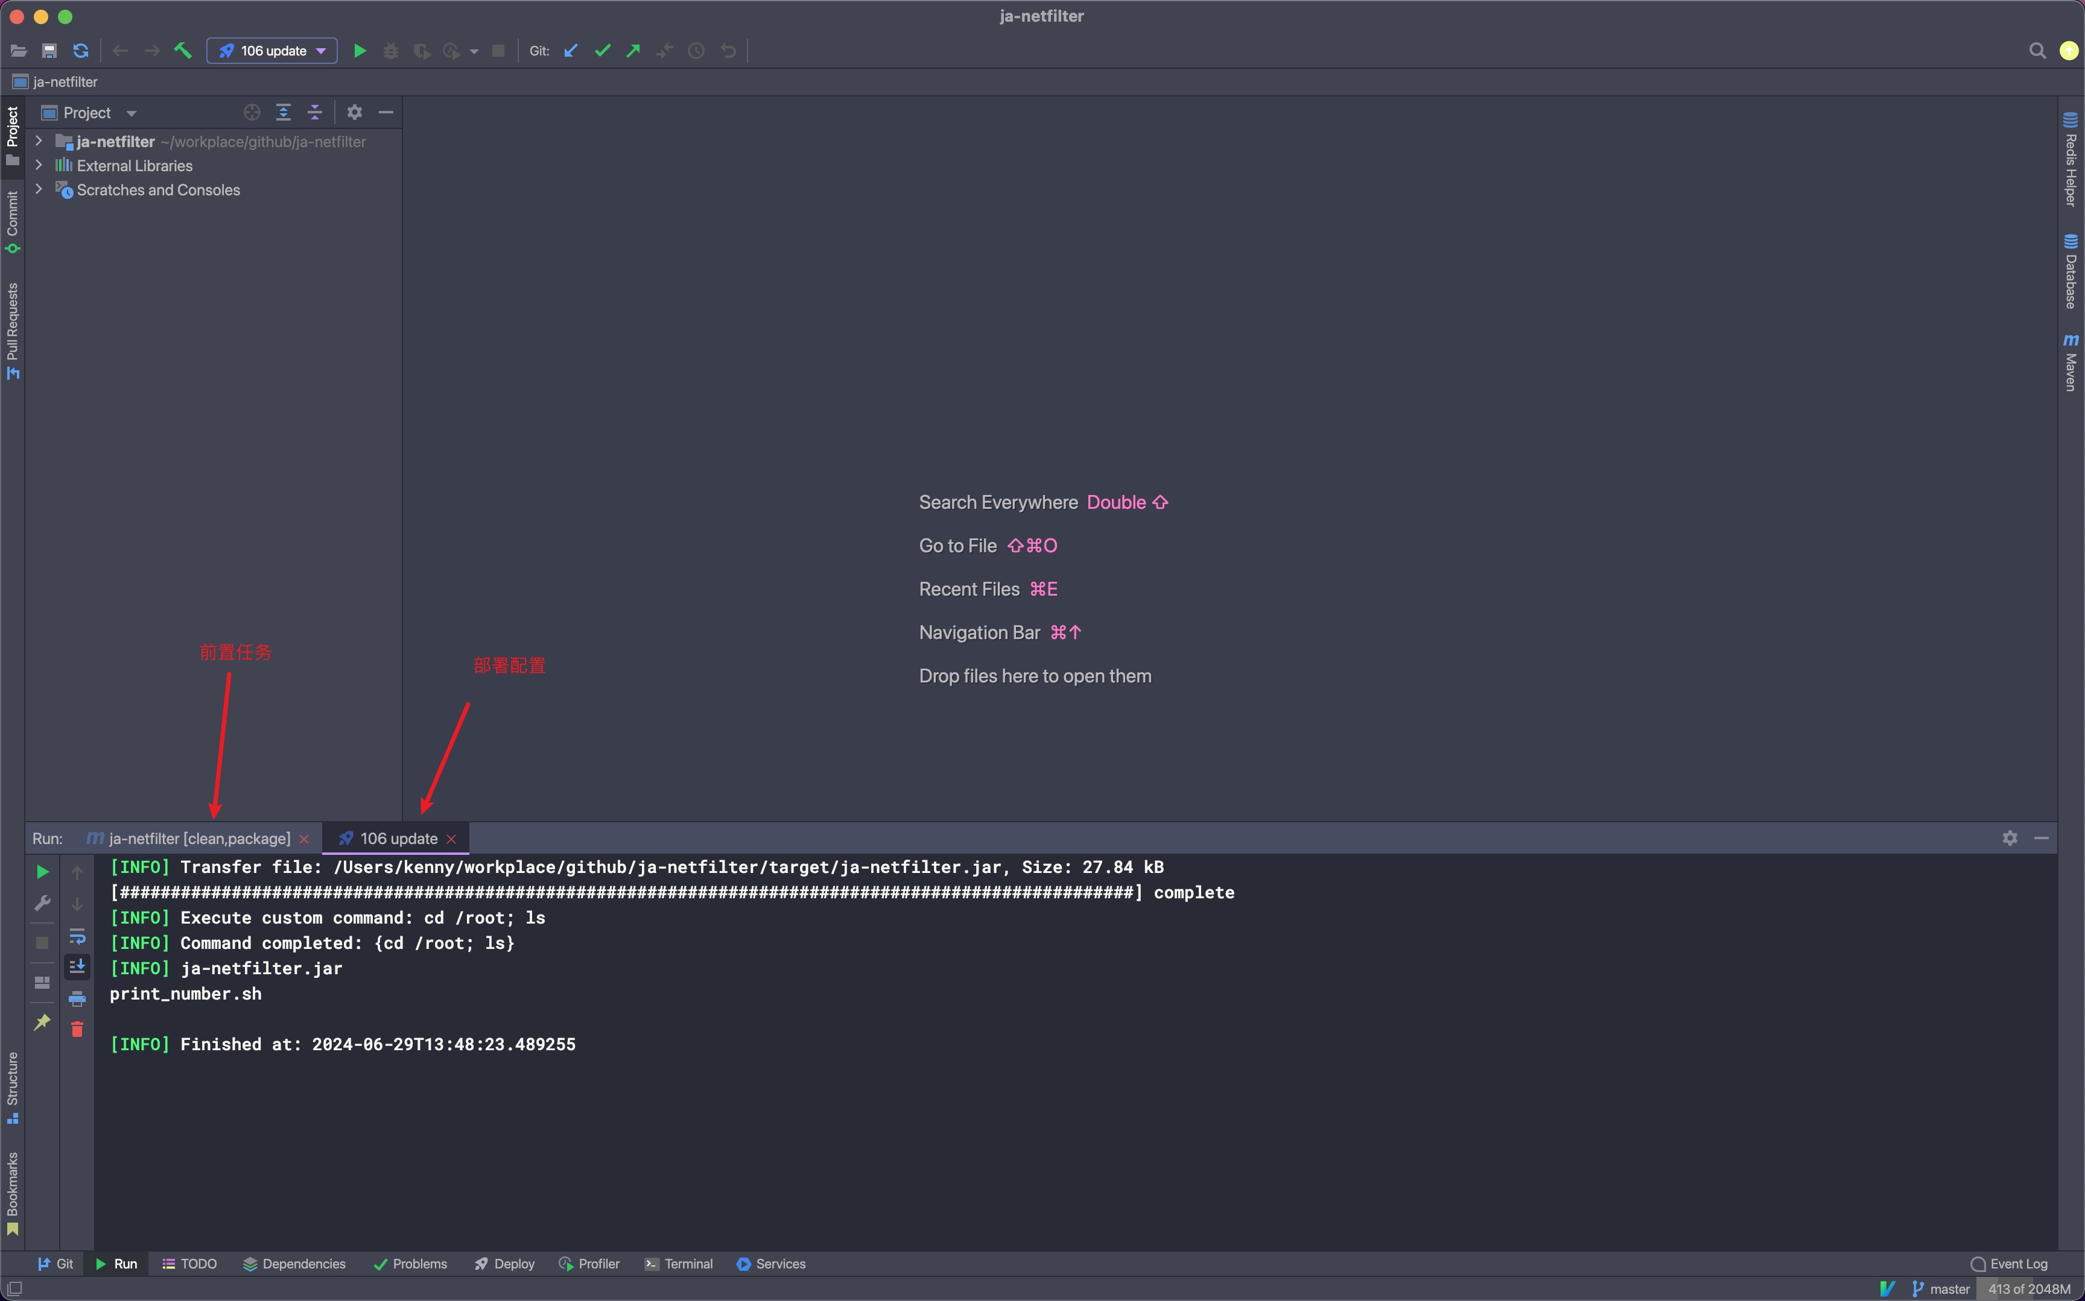Click Git Update Project arrow icon
The width and height of the screenshot is (2085, 1301).
571,51
